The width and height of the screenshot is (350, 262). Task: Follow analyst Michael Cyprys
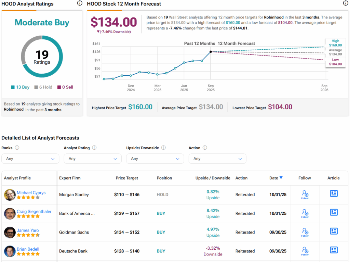(x=305, y=195)
